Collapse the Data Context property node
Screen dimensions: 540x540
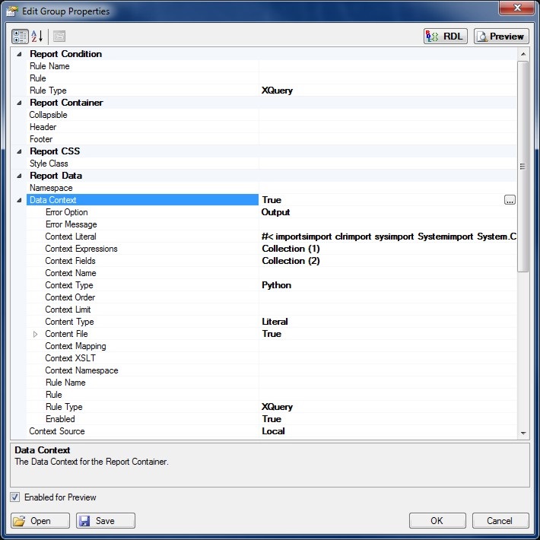[19, 200]
